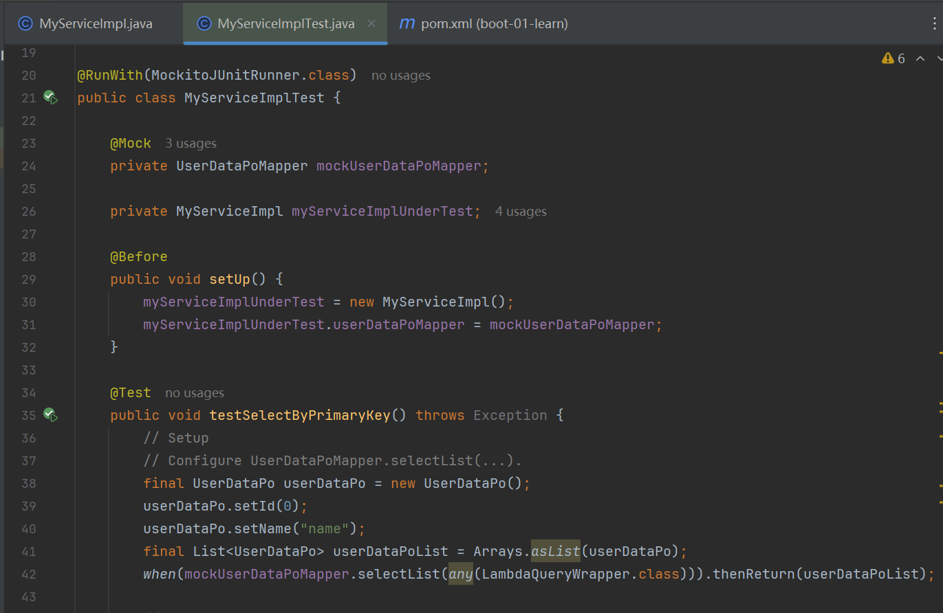Click the thenReturn call on line 42
Viewport: 943px width, 613px height.
click(755, 574)
